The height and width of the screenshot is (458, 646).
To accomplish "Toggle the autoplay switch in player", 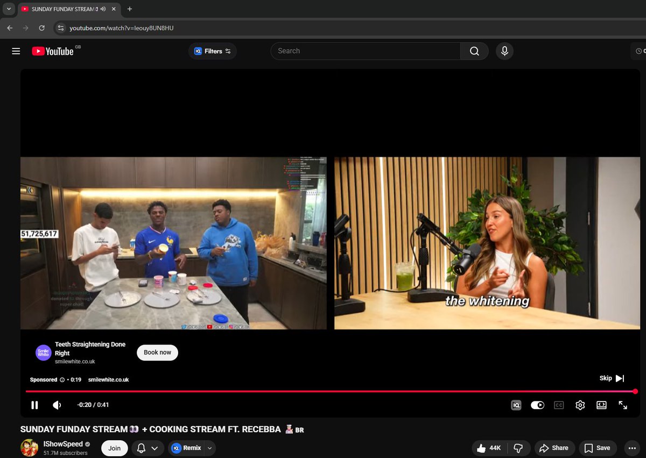I will (x=537, y=405).
